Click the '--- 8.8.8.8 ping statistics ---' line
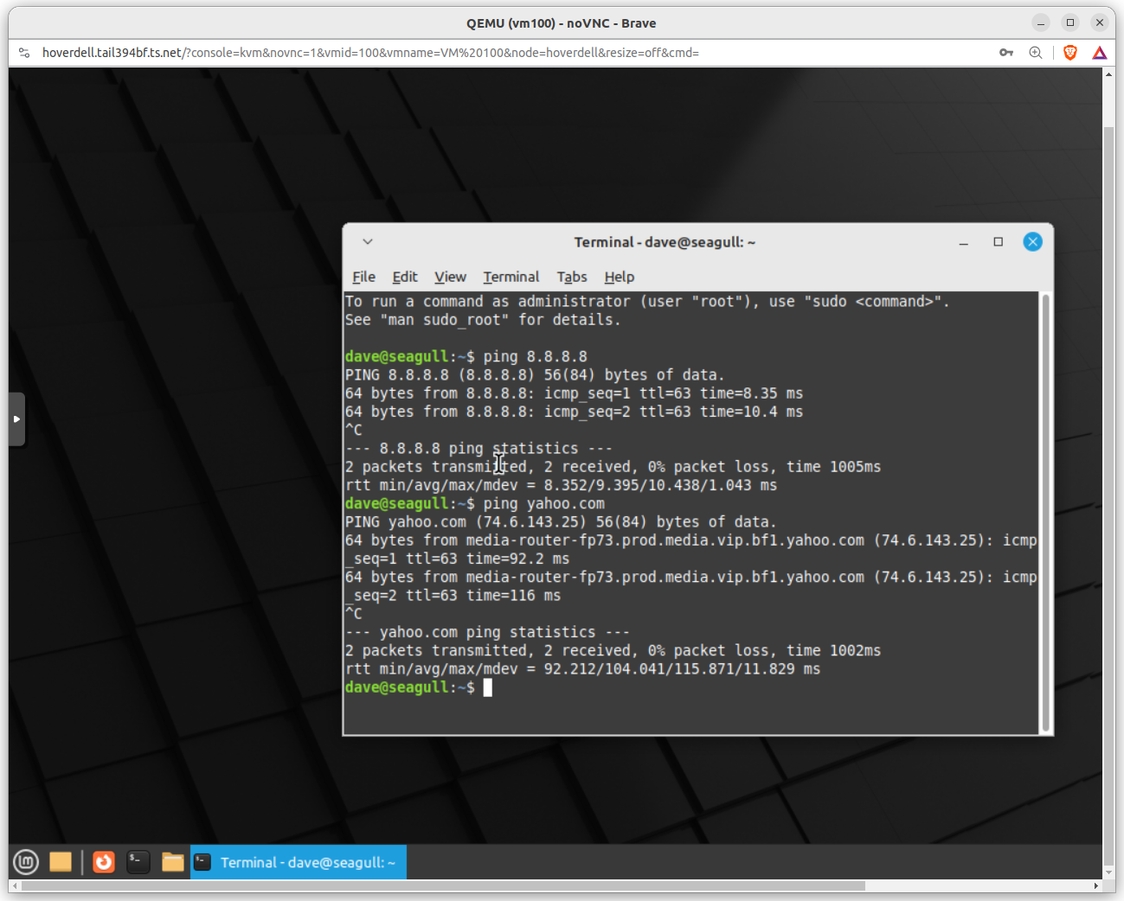The height and width of the screenshot is (901, 1124). tap(479, 448)
